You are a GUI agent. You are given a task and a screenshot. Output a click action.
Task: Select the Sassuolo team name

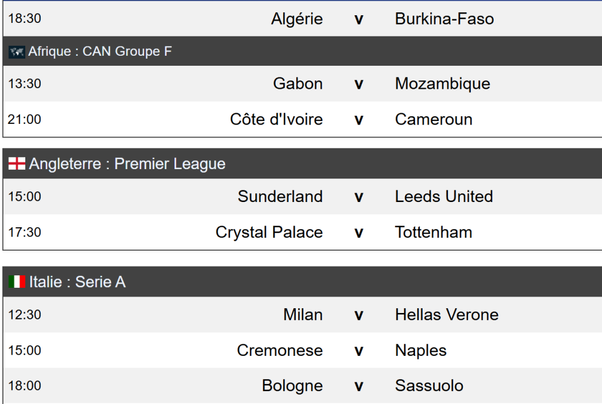pyautogui.click(x=429, y=386)
